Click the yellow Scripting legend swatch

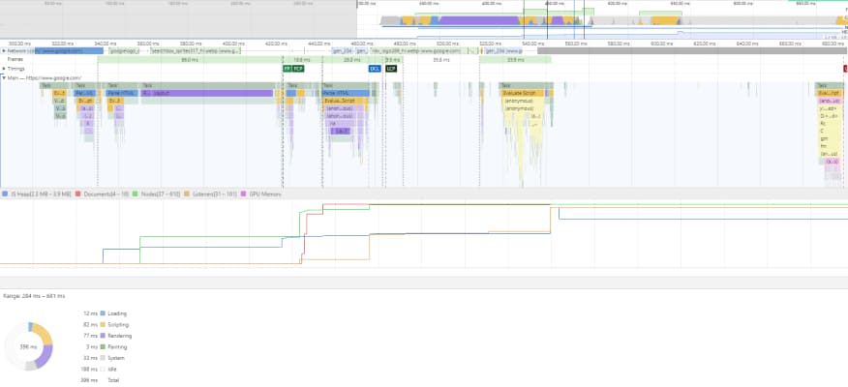(103, 324)
